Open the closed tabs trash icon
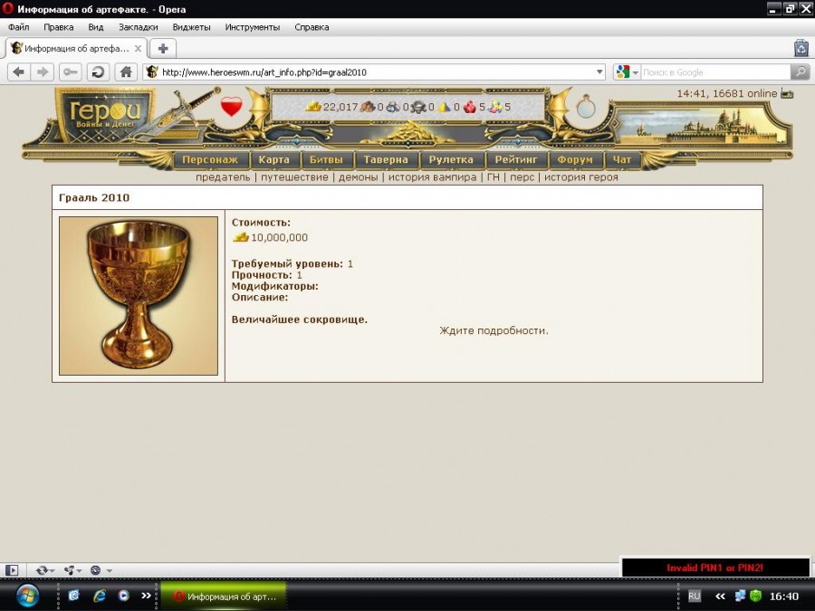The height and width of the screenshot is (611, 815). click(x=801, y=48)
